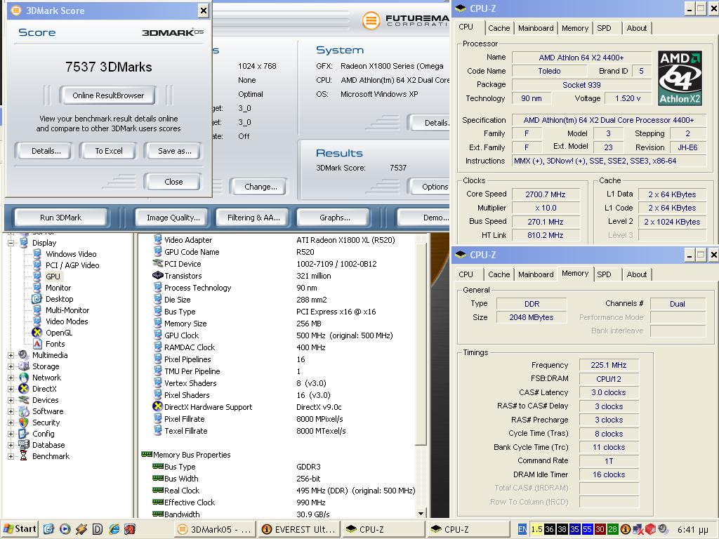Click the PCI Device row icon
Screen dimensions: 719x539
[x=158, y=263]
